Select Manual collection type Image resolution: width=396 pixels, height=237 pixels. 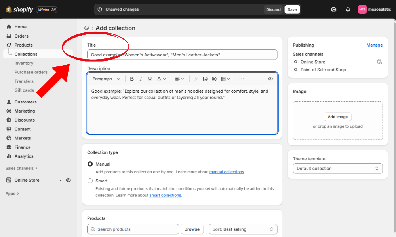tap(90, 164)
